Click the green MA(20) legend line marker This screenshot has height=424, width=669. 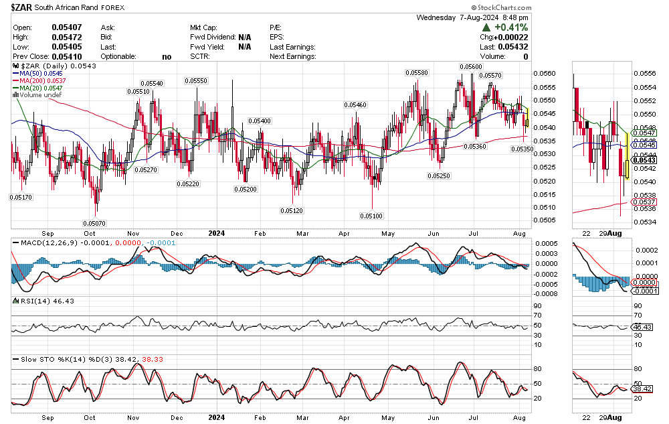16,88
